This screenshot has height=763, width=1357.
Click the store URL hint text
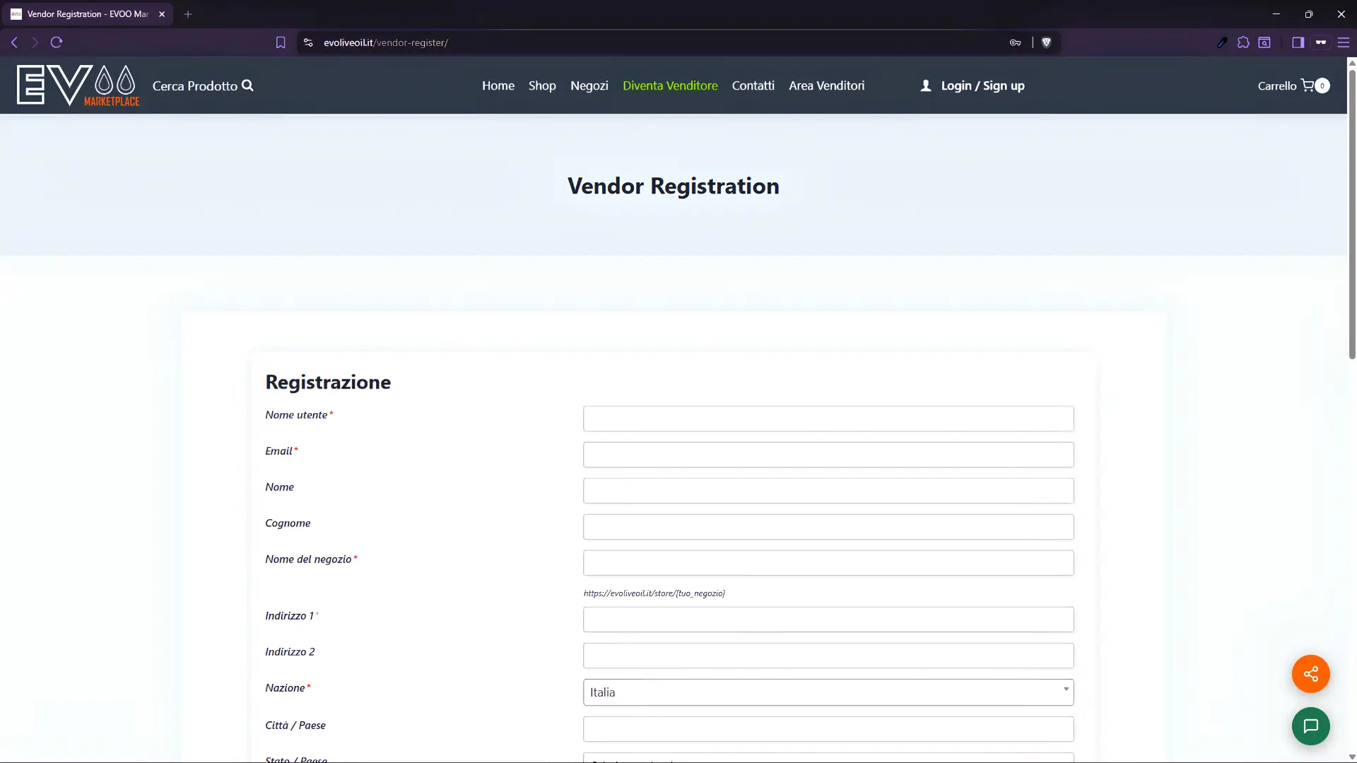654,593
